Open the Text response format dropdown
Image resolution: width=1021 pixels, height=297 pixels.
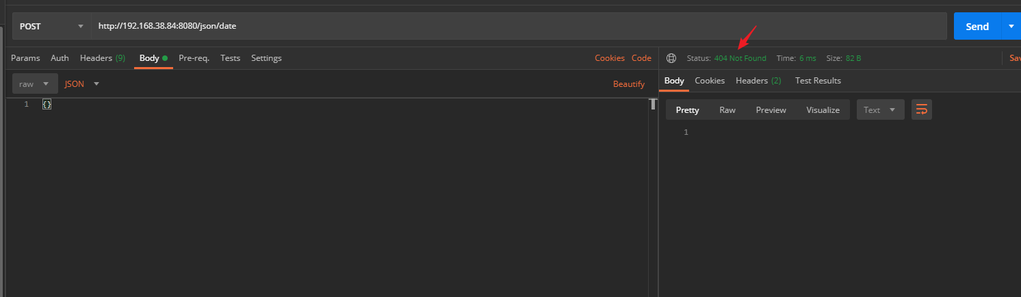click(x=880, y=109)
